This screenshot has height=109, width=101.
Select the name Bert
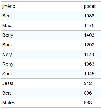7,93
